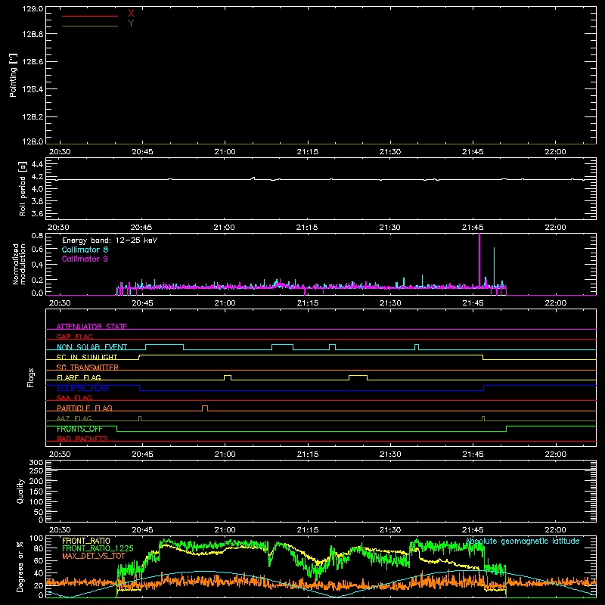Select the 'Flags' axis title
This screenshot has height=605, width=605.
point(30,377)
